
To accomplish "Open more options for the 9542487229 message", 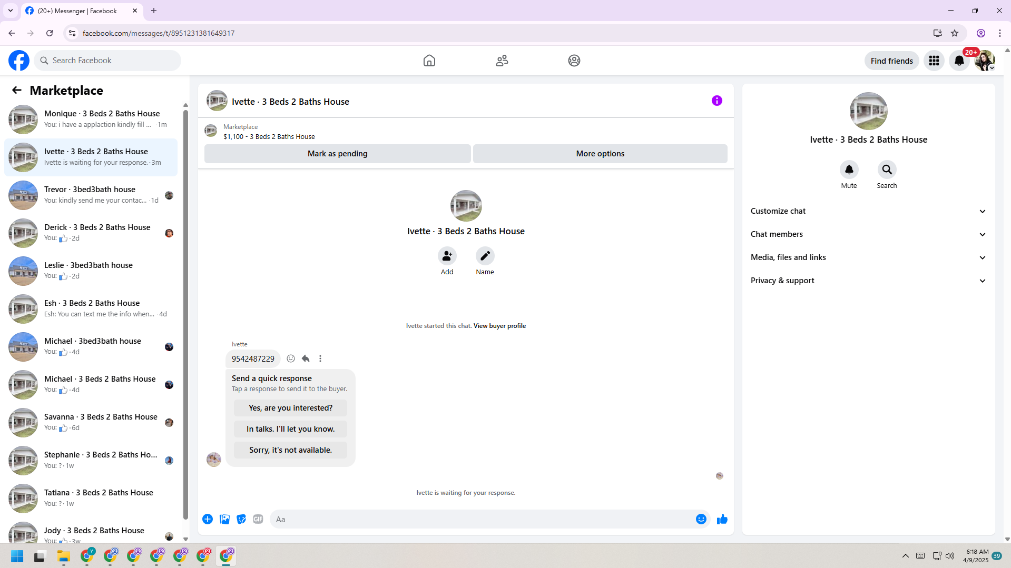I will [x=320, y=358].
